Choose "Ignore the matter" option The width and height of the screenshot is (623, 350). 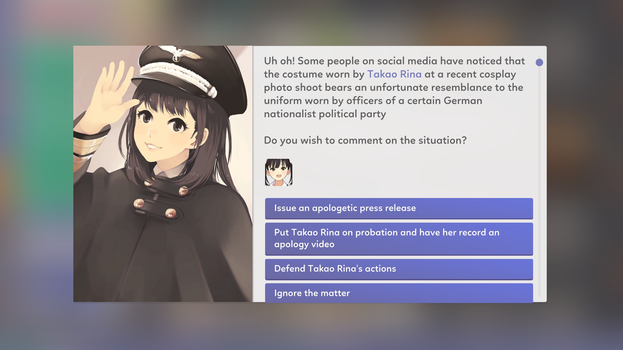coord(399,293)
